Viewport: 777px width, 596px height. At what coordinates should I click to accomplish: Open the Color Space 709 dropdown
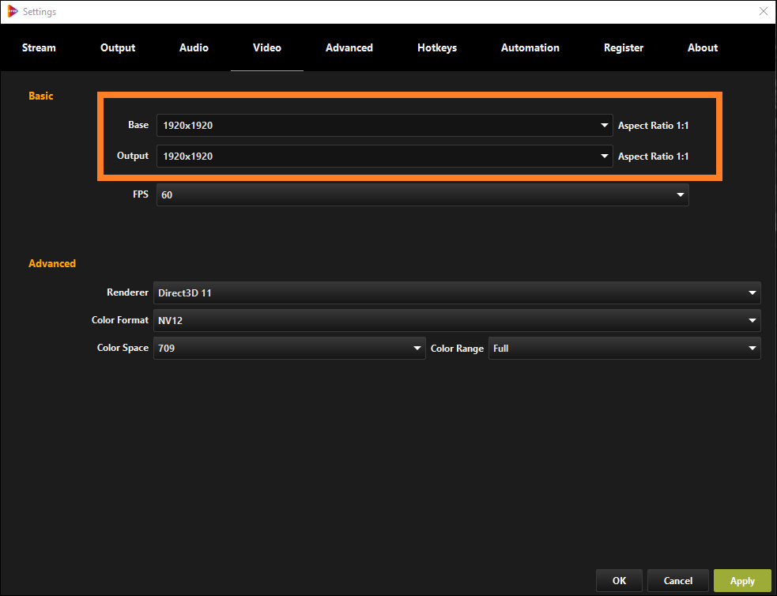tap(289, 349)
